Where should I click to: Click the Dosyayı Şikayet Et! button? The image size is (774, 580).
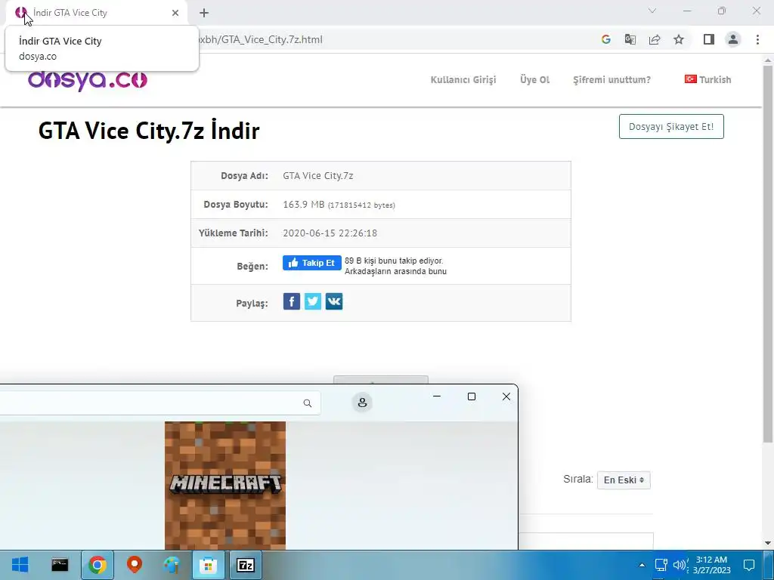(671, 127)
